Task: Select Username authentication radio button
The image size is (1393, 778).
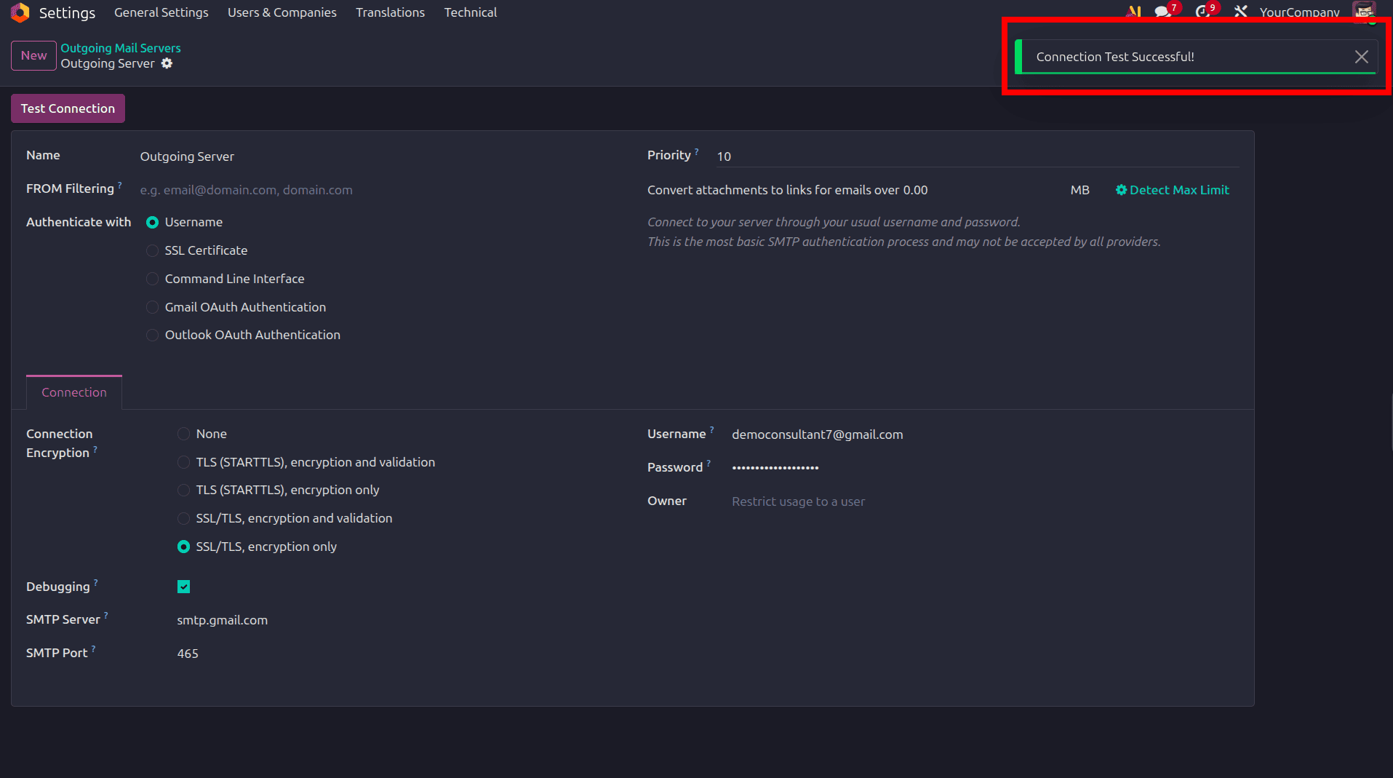Action: (152, 222)
